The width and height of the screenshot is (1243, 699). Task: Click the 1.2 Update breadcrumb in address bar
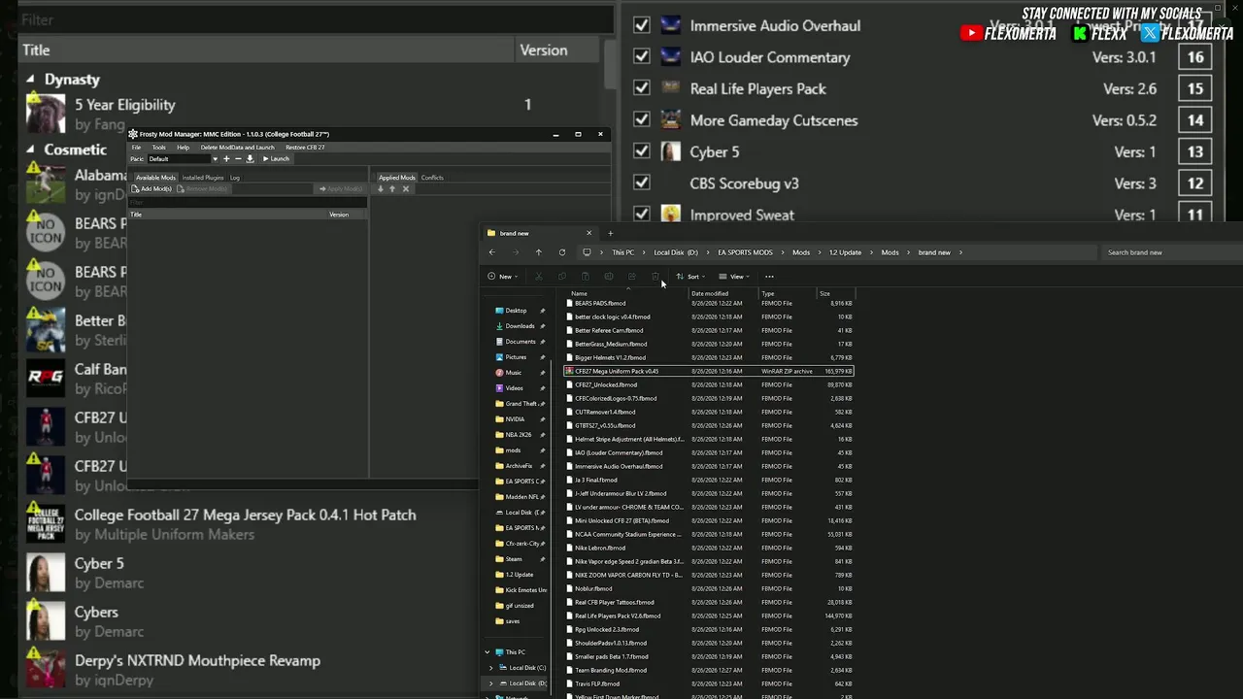pos(845,252)
